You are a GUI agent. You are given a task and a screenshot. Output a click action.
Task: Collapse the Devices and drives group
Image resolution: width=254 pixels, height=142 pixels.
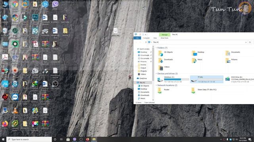[x=156, y=74]
